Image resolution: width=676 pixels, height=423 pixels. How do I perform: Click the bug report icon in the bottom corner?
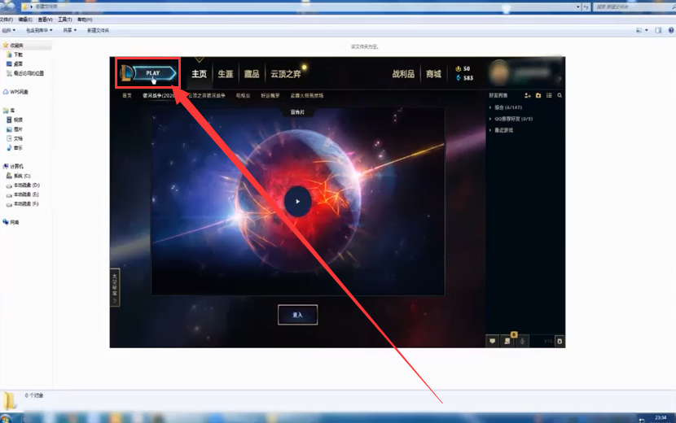(x=560, y=341)
